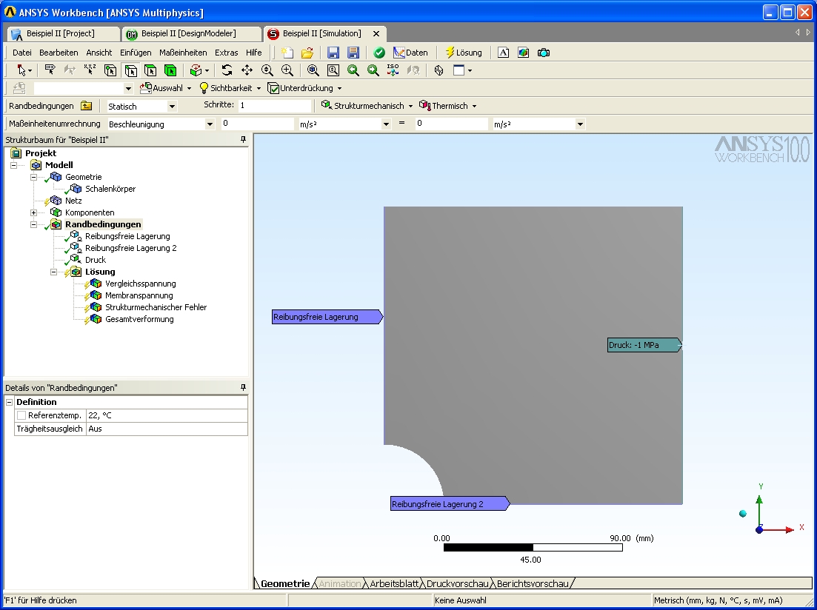Select Vergleichsspannung in the tree

[141, 284]
